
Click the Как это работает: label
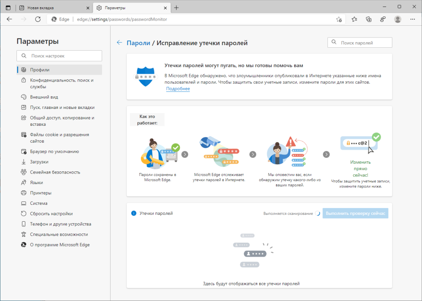click(147, 120)
